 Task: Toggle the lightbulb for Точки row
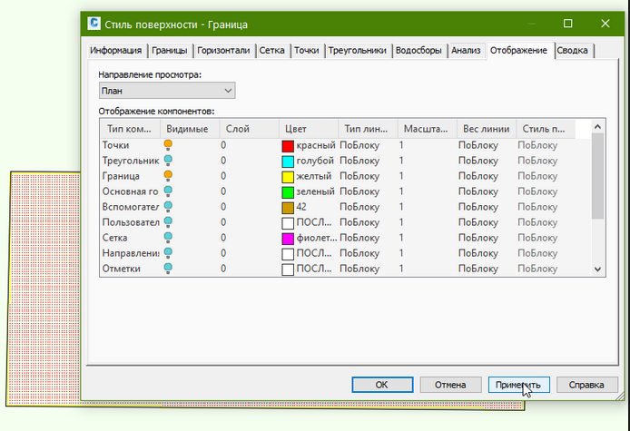click(168, 145)
